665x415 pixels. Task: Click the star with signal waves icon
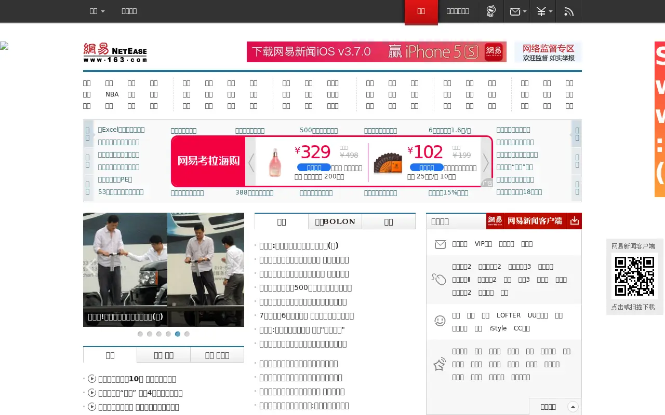440,364
